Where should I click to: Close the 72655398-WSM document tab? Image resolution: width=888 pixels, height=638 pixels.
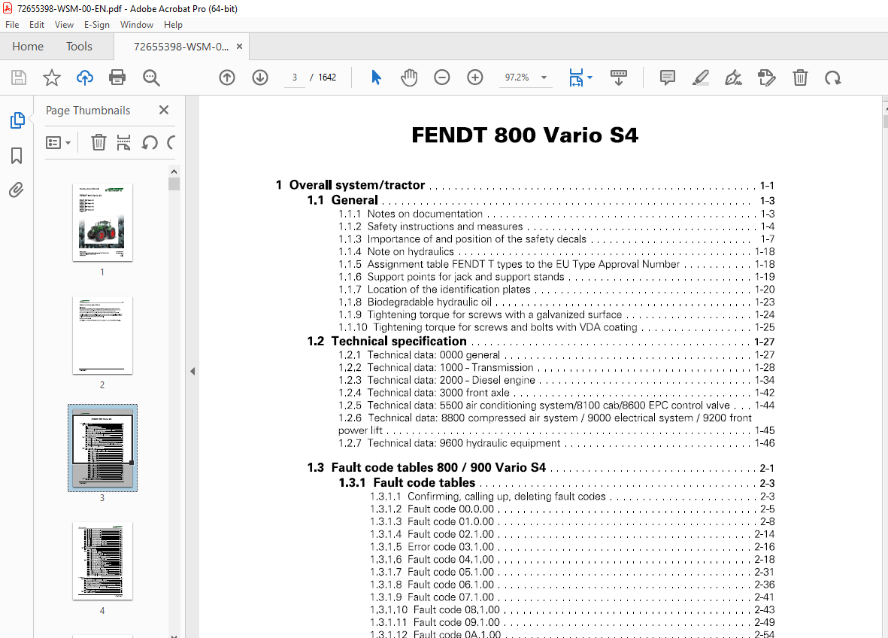coord(240,47)
